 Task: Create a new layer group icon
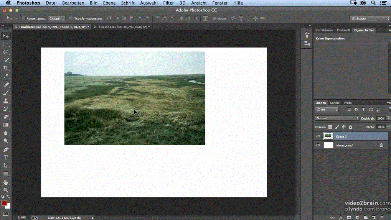tap(366, 217)
